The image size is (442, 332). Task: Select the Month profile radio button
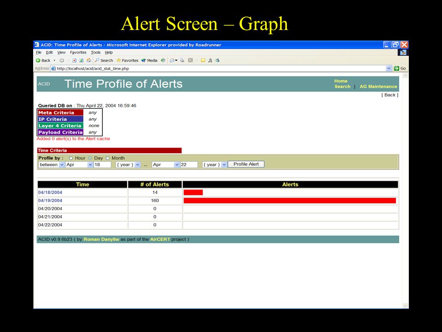pyautogui.click(x=107, y=158)
